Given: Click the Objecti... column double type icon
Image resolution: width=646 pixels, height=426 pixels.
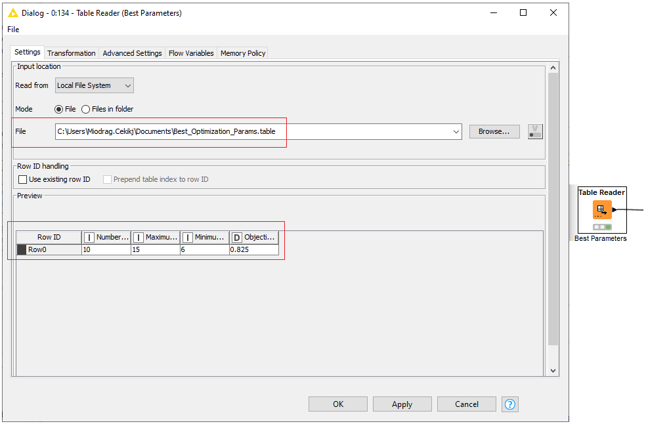Looking at the screenshot, I should (237, 238).
